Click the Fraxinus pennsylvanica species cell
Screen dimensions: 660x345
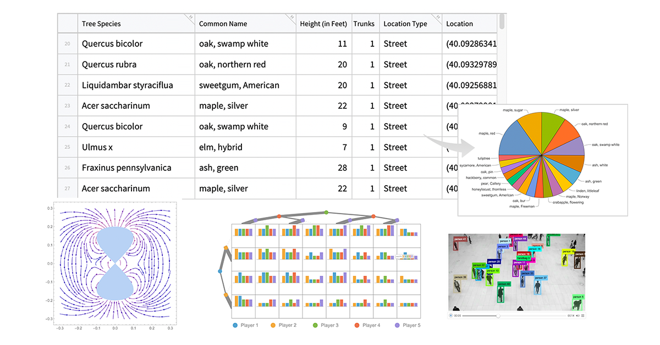(127, 168)
